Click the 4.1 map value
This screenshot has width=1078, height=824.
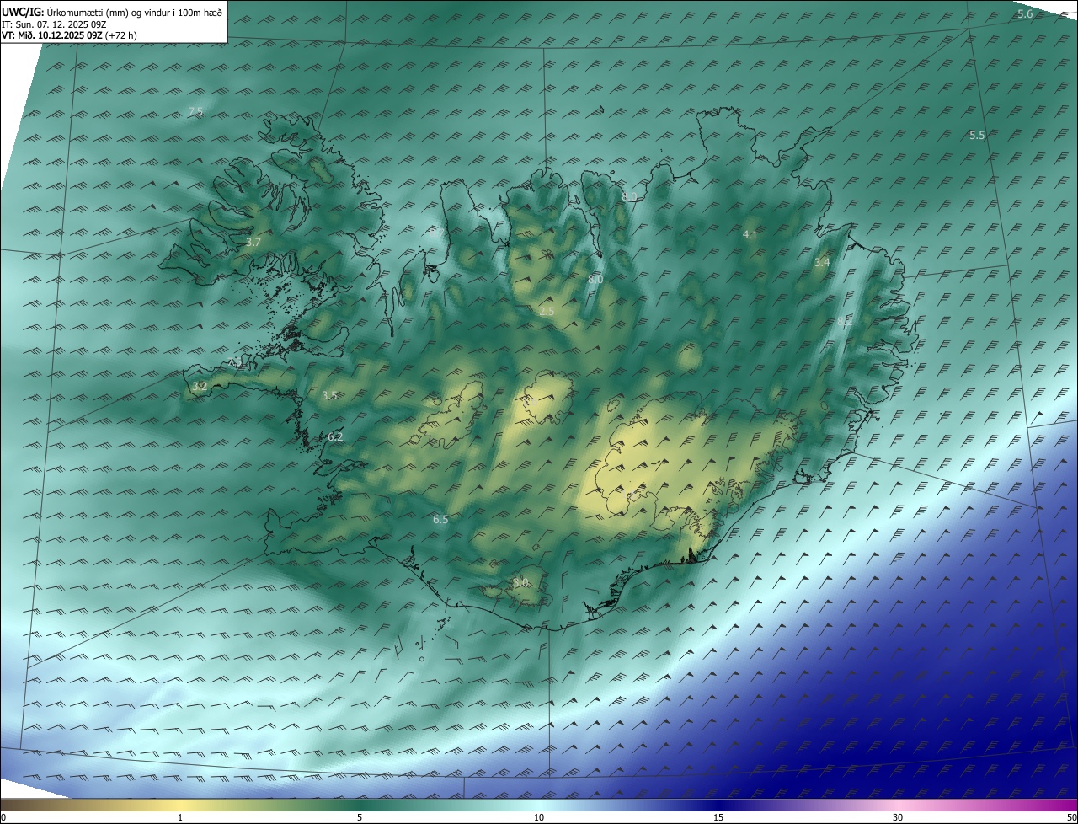[x=750, y=235]
